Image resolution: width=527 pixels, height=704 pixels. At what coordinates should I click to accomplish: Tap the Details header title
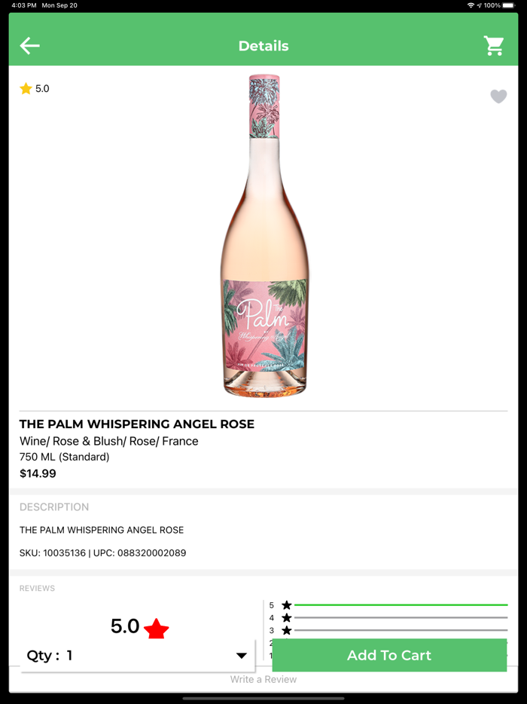point(263,46)
